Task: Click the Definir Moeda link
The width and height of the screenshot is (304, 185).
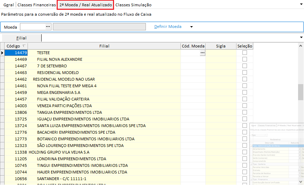Action: click(168, 27)
